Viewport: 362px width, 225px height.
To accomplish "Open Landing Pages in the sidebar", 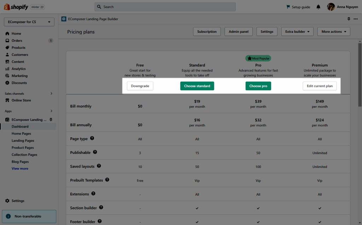I will click(23, 140).
